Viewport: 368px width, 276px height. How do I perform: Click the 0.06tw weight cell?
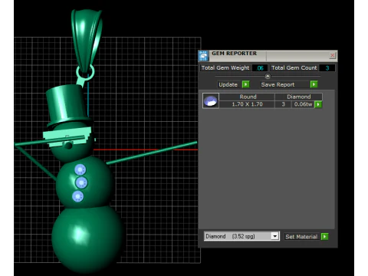click(x=303, y=104)
